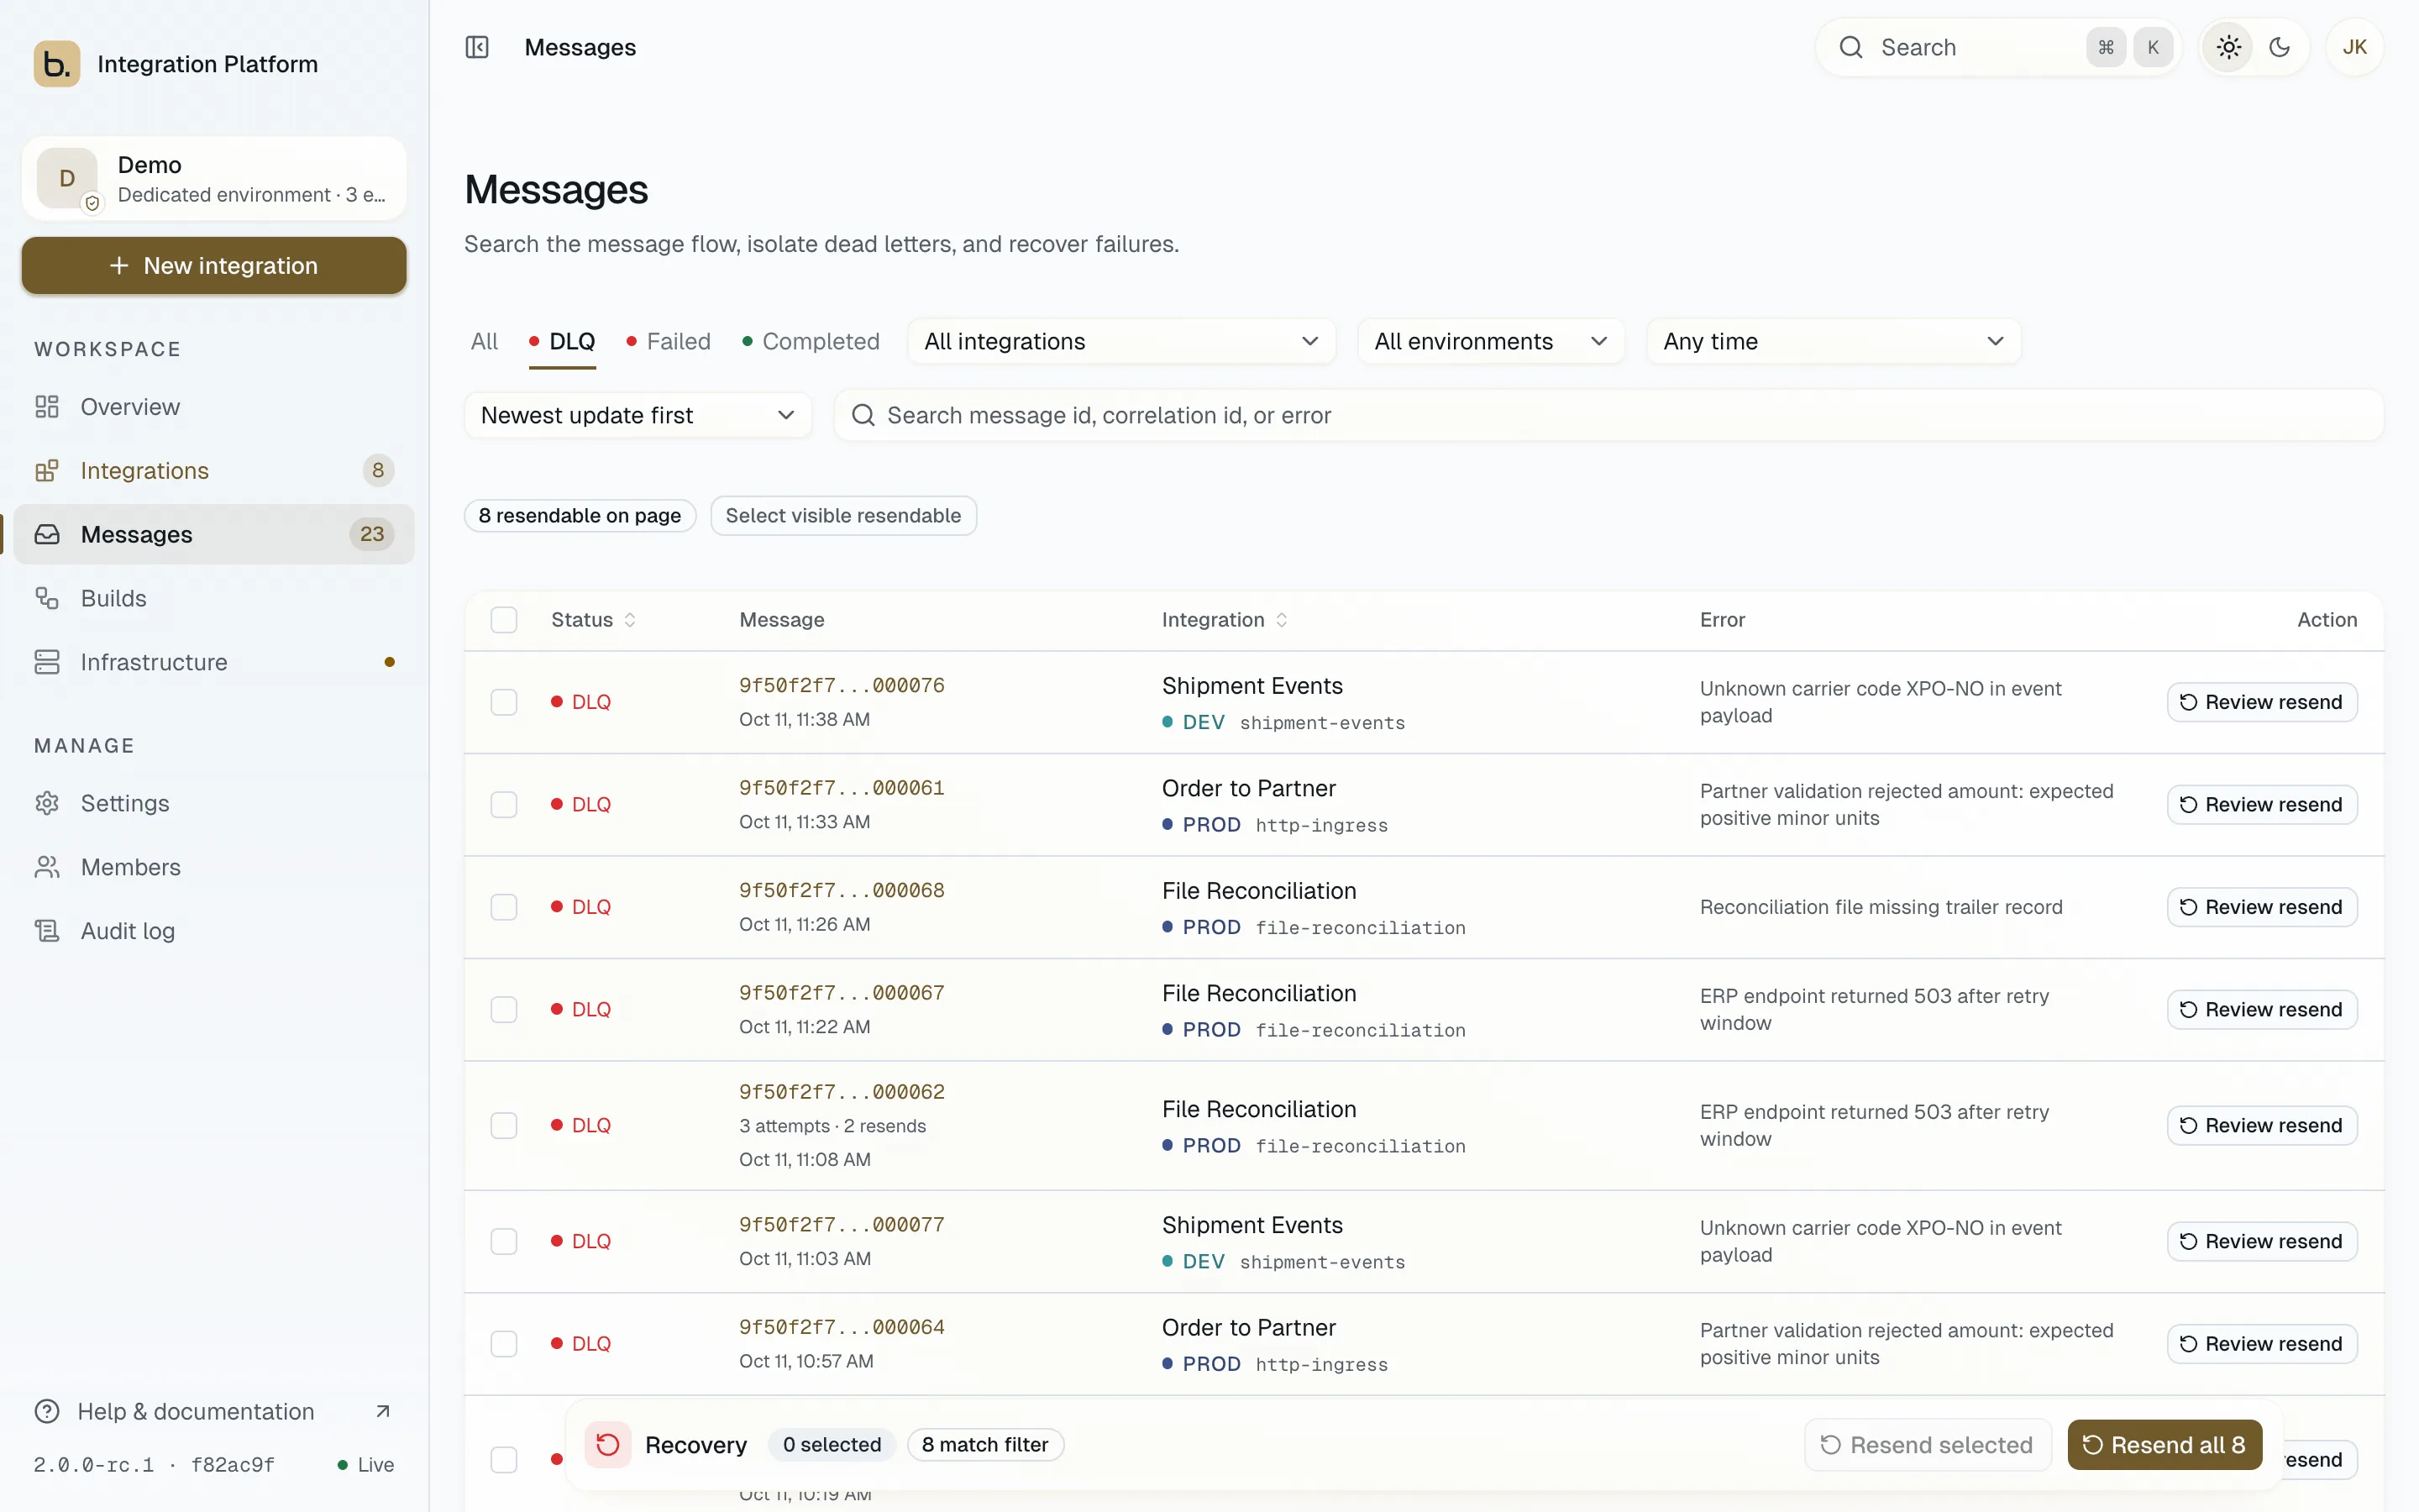The image size is (2419, 1512).
Task: Click Select visible resendable
Action: point(843,515)
